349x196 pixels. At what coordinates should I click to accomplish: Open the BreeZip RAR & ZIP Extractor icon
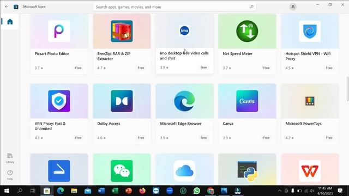click(x=122, y=31)
